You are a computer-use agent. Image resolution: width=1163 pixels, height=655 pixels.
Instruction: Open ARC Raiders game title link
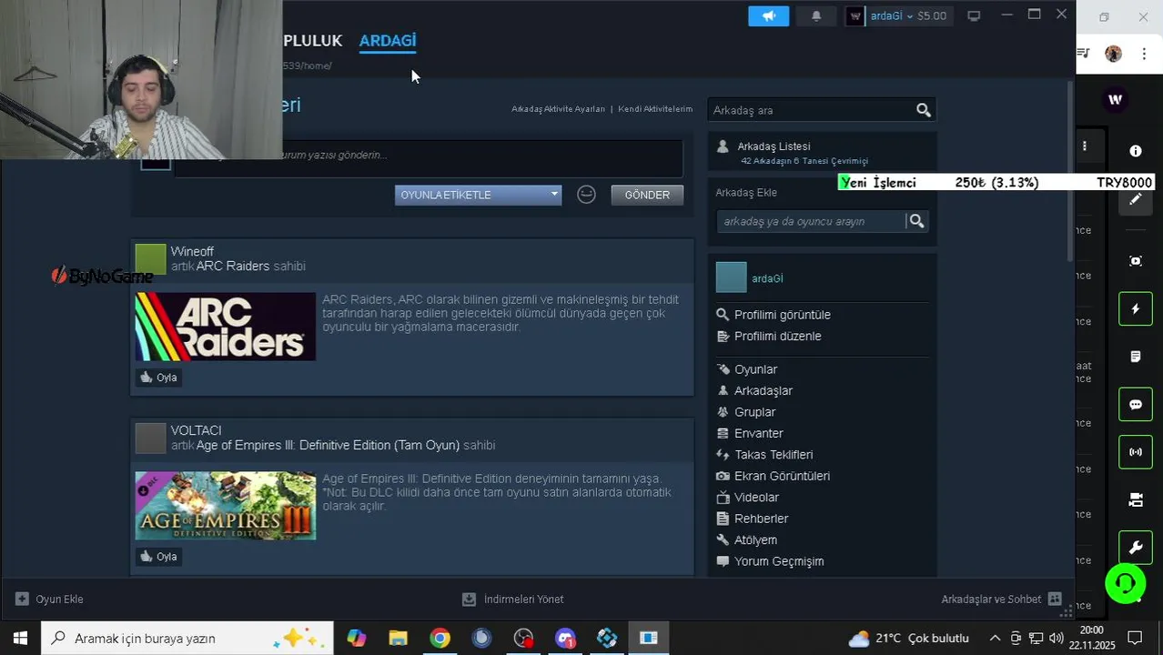(x=233, y=267)
